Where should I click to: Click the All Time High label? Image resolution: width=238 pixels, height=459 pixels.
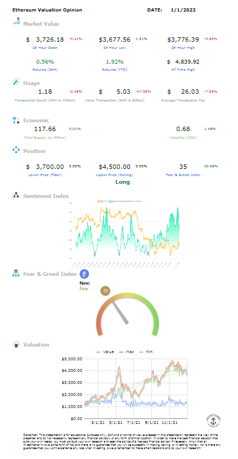click(x=183, y=70)
